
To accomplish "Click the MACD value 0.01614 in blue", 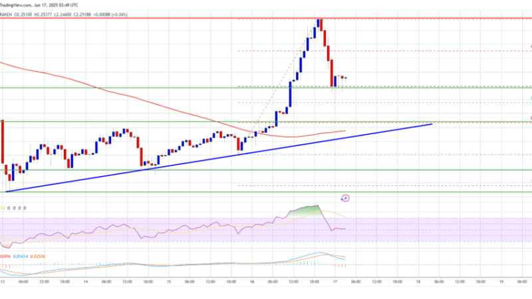I will point(21,256).
